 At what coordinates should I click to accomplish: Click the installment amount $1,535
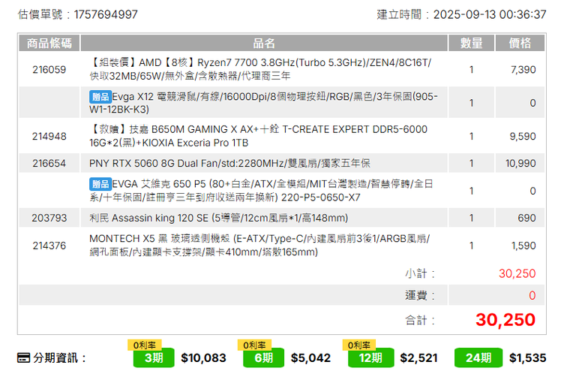click(527, 358)
